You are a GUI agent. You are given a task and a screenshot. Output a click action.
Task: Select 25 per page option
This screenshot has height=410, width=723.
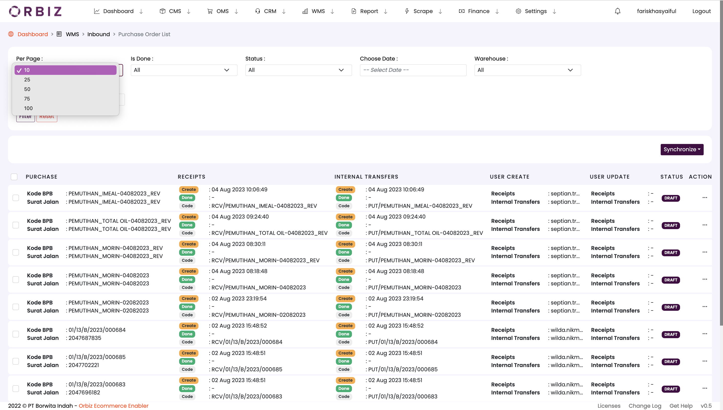click(66, 80)
